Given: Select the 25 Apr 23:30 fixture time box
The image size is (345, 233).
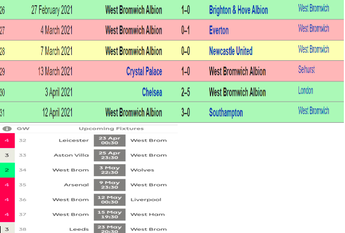Looking at the screenshot, I should coord(110,156).
